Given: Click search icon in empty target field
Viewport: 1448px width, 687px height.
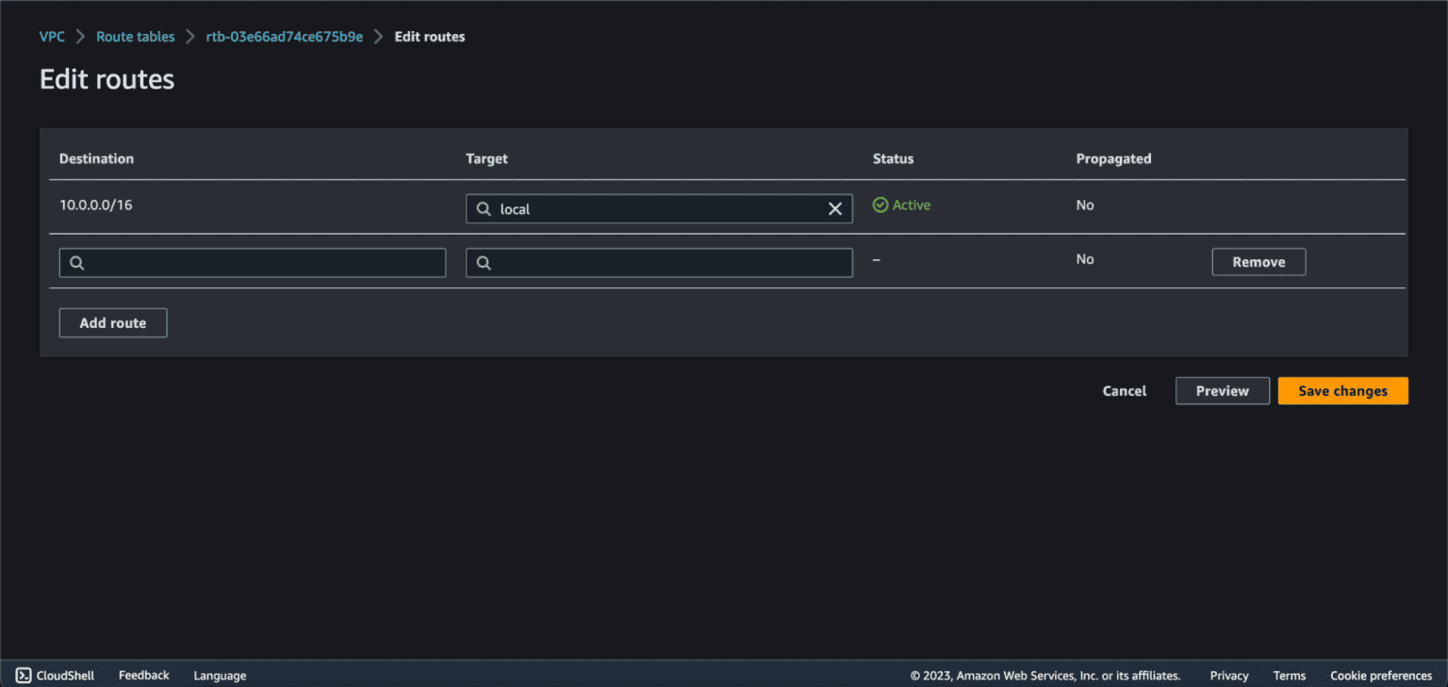Looking at the screenshot, I should [484, 264].
